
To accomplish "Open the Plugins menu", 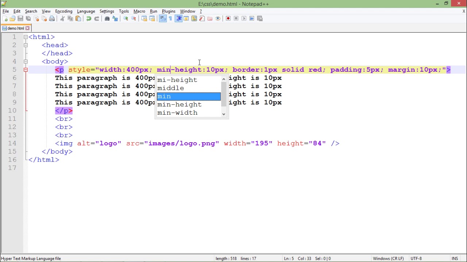I will point(169,11).
